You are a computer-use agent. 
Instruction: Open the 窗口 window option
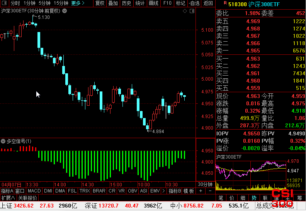tap(20, 191)
